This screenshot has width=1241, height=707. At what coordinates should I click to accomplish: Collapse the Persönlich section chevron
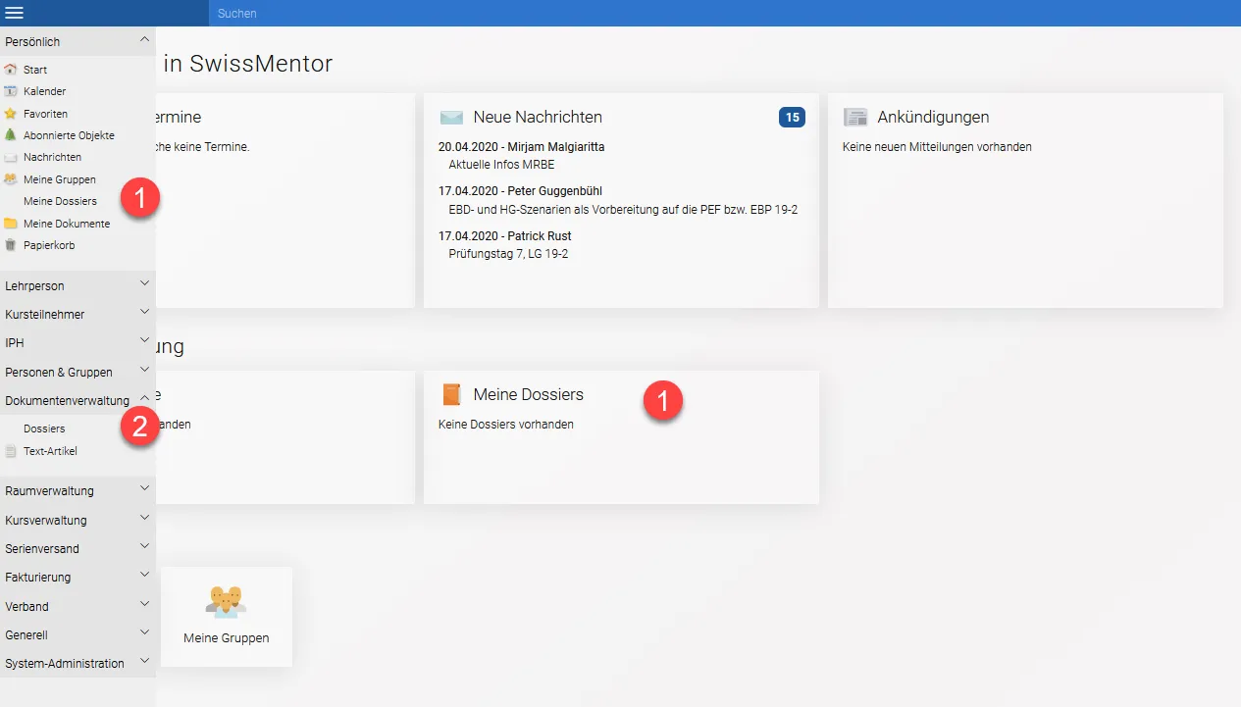point(144,40)
